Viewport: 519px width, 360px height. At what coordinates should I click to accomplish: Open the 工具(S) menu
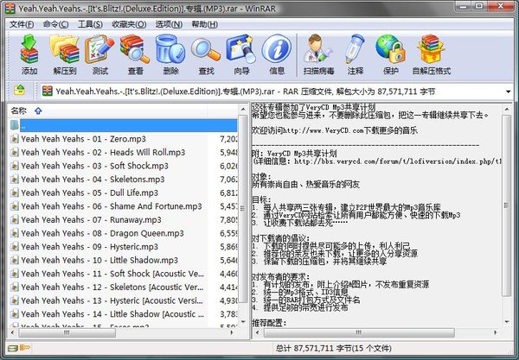pyautogui.click(x=90, y=24)
